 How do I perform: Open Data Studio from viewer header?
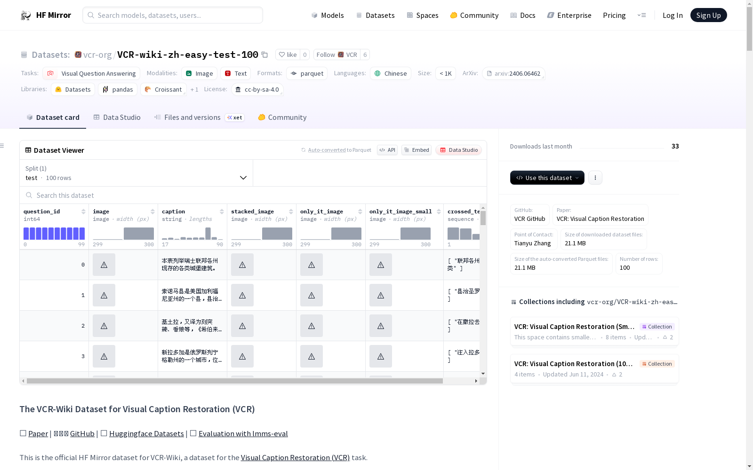[x=458, y=150]
